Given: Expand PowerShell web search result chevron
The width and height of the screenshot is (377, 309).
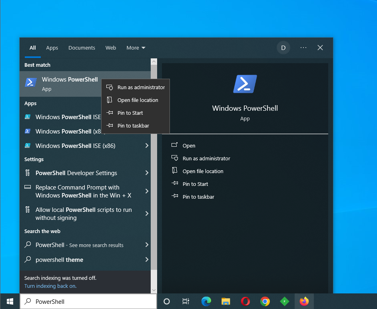Looking at the screenshot, I should [x=147, y=245].
